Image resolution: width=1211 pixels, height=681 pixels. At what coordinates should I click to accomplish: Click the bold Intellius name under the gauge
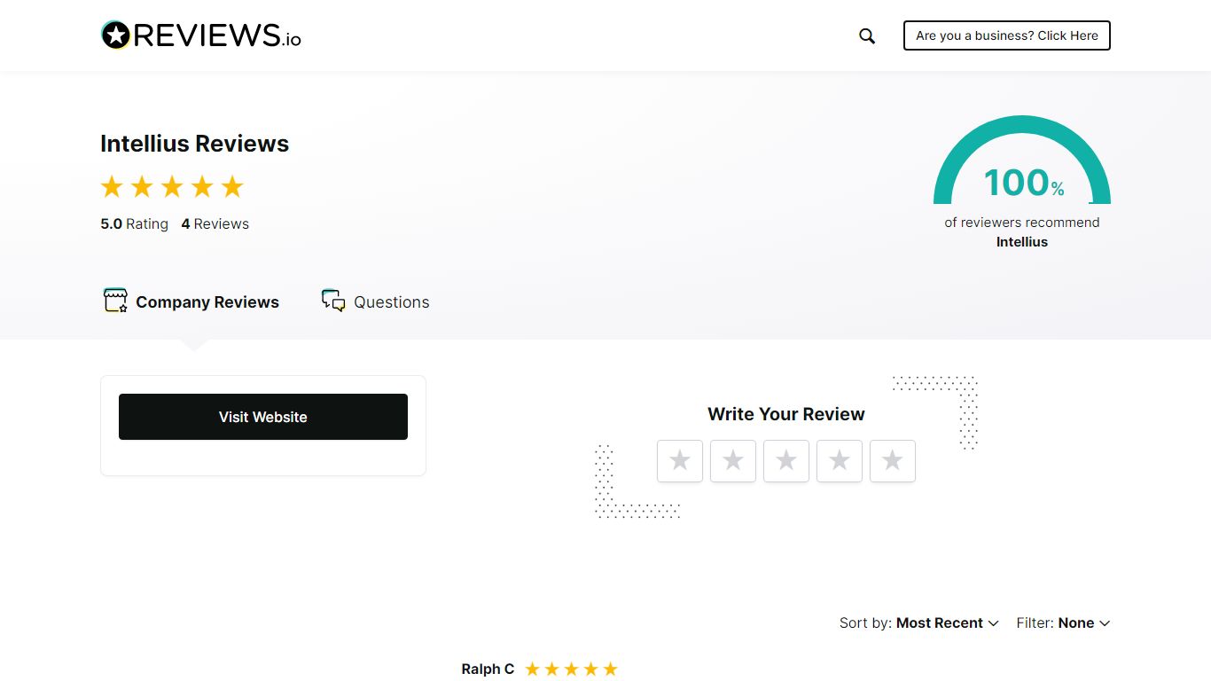1022,242
